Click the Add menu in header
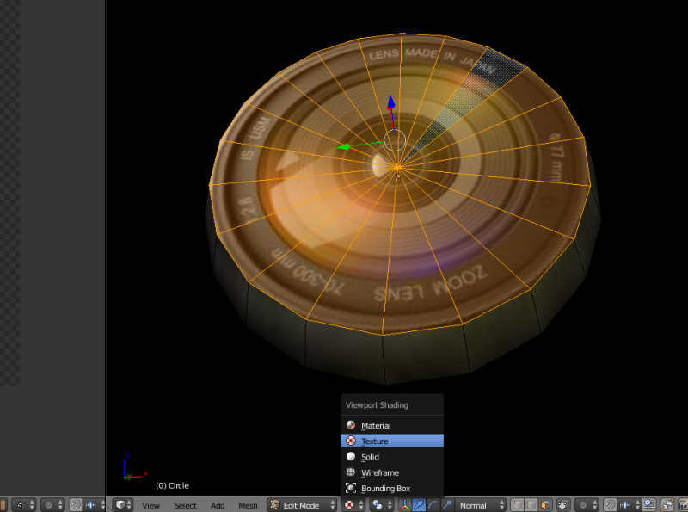The width and height of the screenshot is (688, 512). tap(218, 505)
